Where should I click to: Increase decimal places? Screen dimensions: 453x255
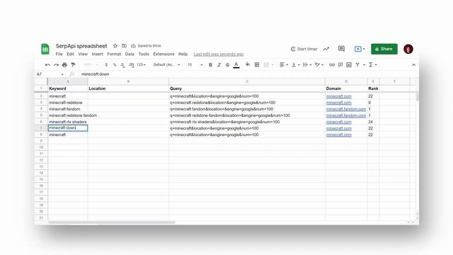point(132,64)
